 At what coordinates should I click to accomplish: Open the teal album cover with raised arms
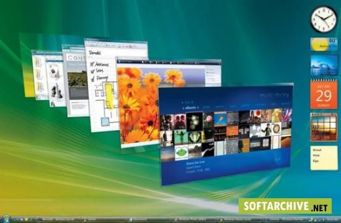click(x=181, y=137)
